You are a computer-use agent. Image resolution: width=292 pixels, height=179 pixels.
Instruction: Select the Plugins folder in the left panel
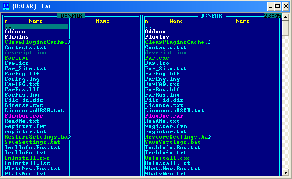(17, 37)
